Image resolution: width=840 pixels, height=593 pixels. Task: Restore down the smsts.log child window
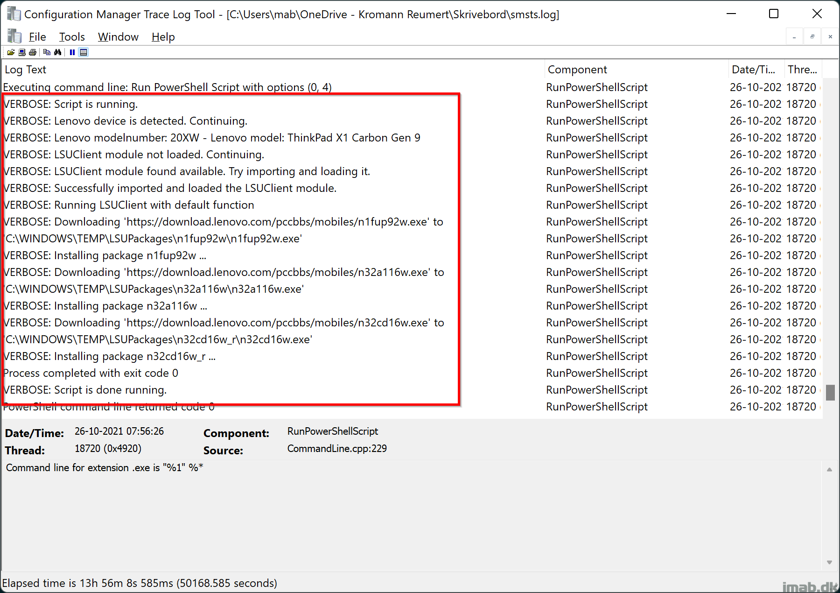coord(812,37)
